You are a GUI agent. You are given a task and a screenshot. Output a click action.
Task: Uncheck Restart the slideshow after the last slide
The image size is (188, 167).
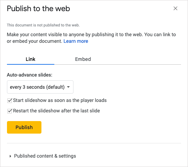(9, 111)
